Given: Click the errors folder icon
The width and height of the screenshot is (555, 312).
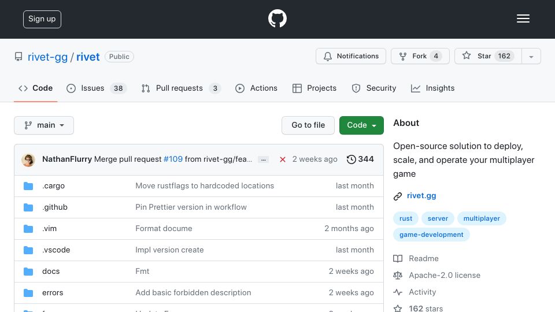Looking at the screenshot, I should [x=28, y=293].
